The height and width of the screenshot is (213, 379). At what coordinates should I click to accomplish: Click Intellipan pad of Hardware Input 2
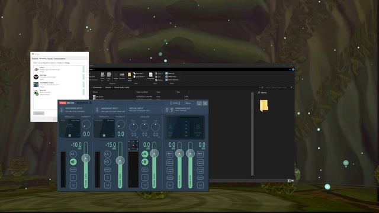point(104,128)
